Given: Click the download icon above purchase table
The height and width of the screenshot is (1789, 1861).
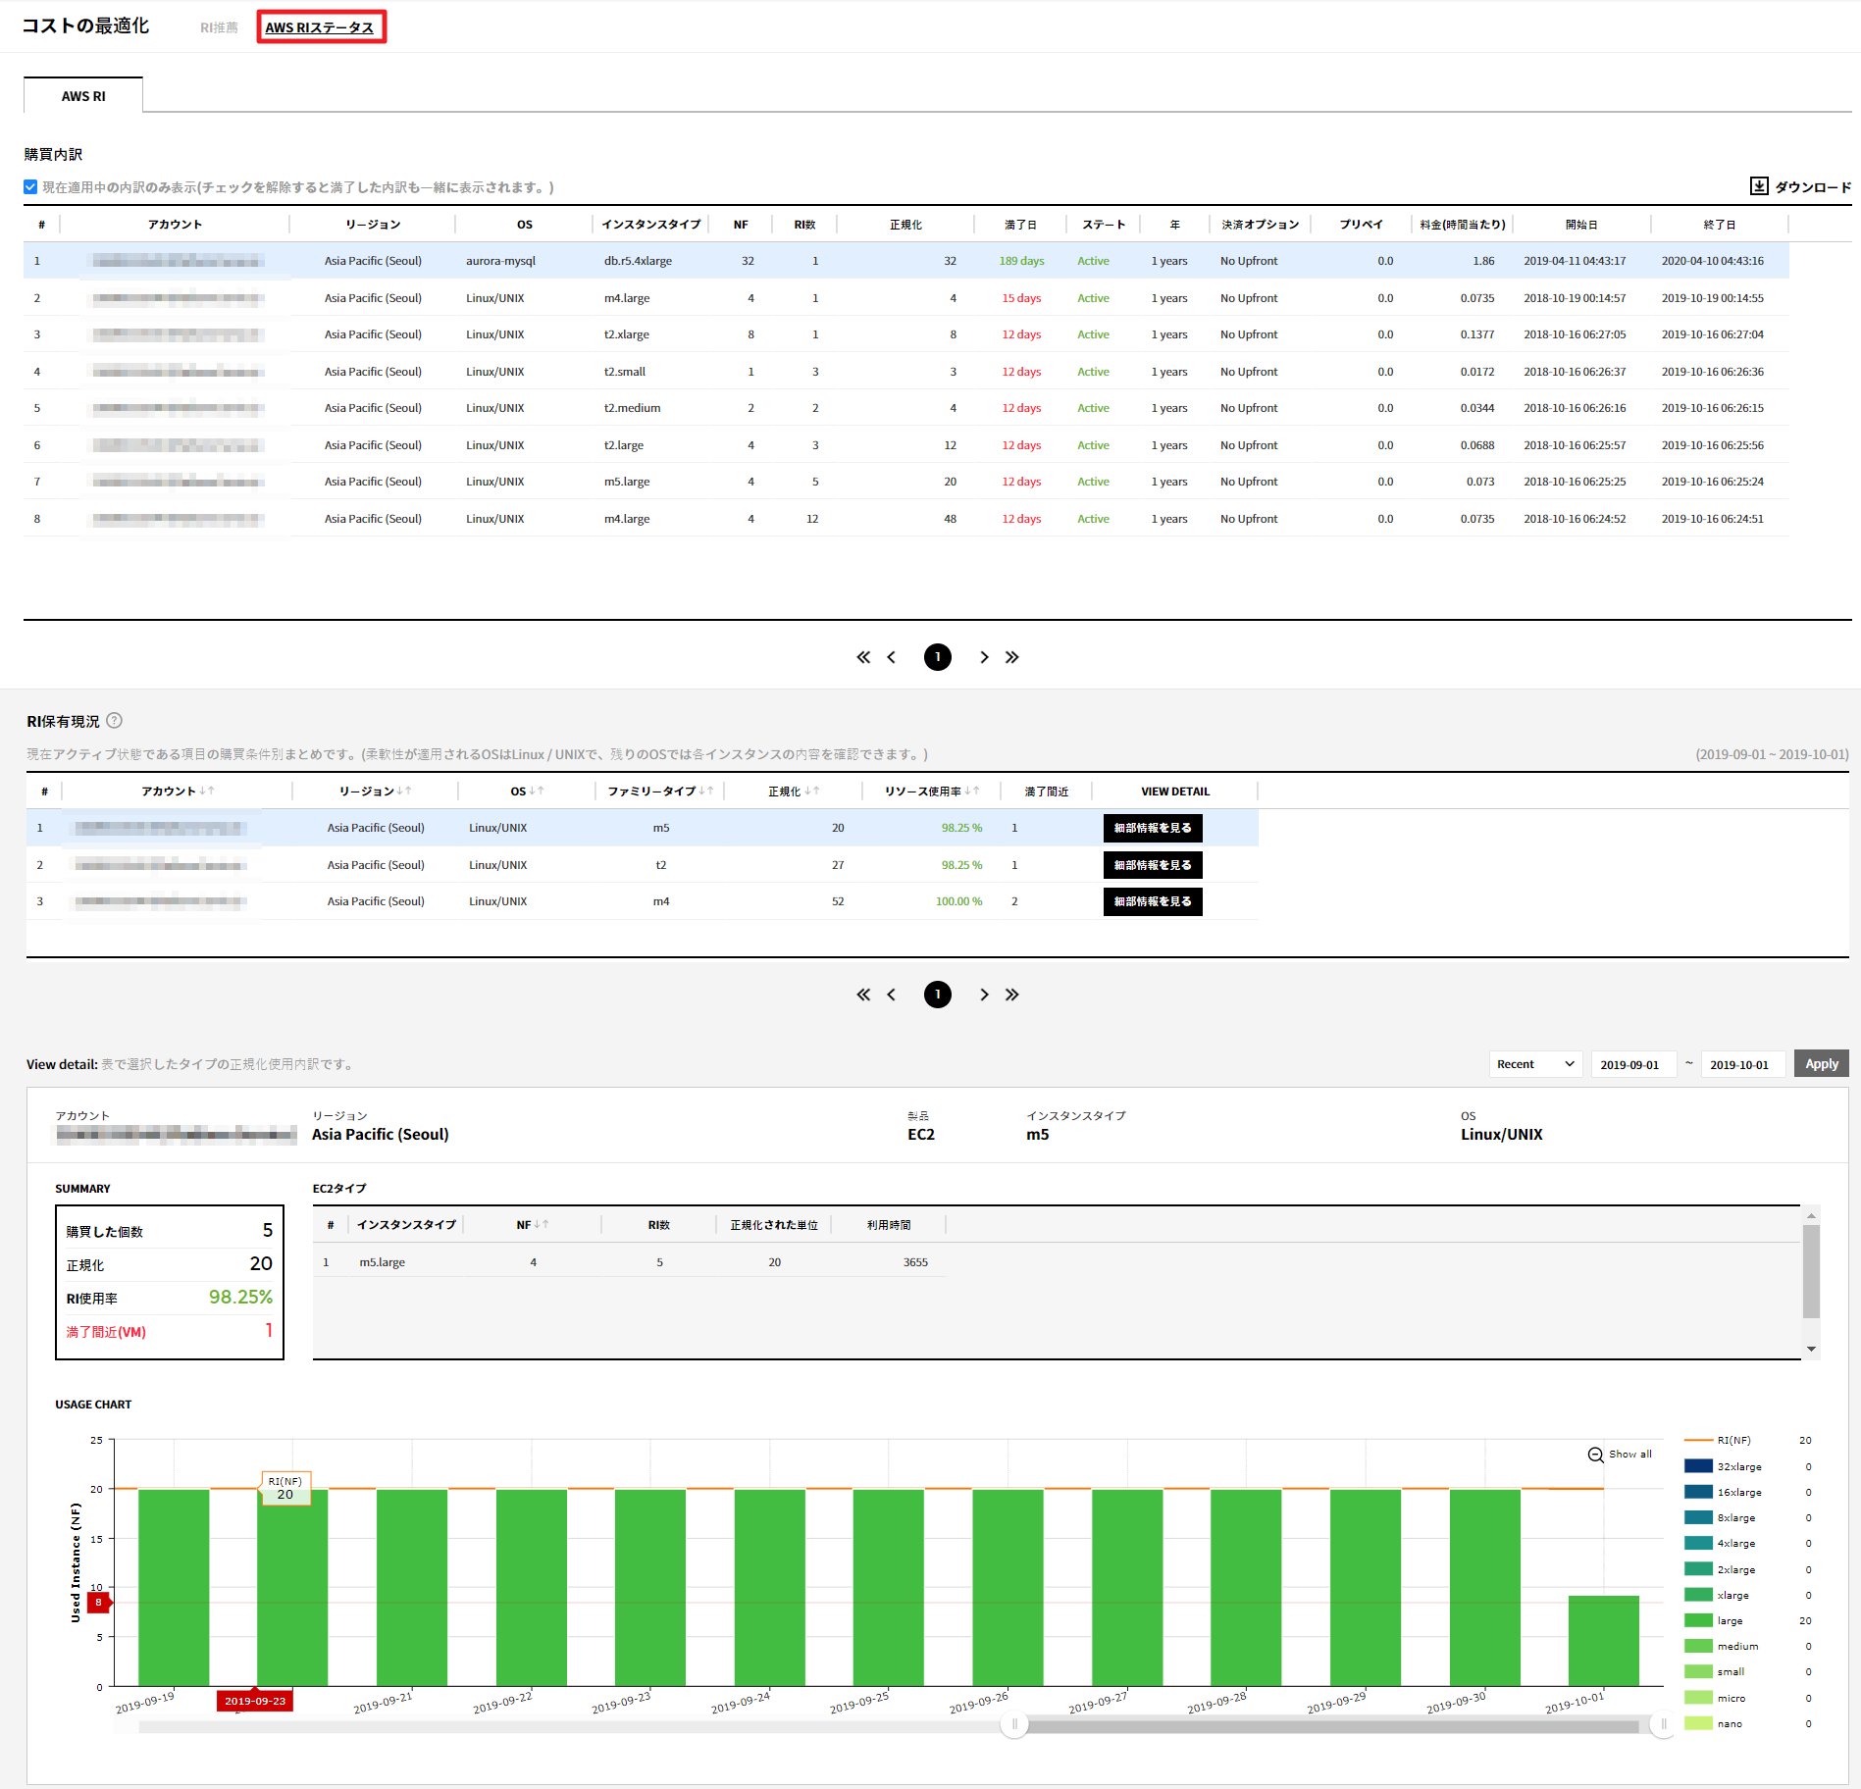Looking at the screenshot, I should (x=1759, y=186).
